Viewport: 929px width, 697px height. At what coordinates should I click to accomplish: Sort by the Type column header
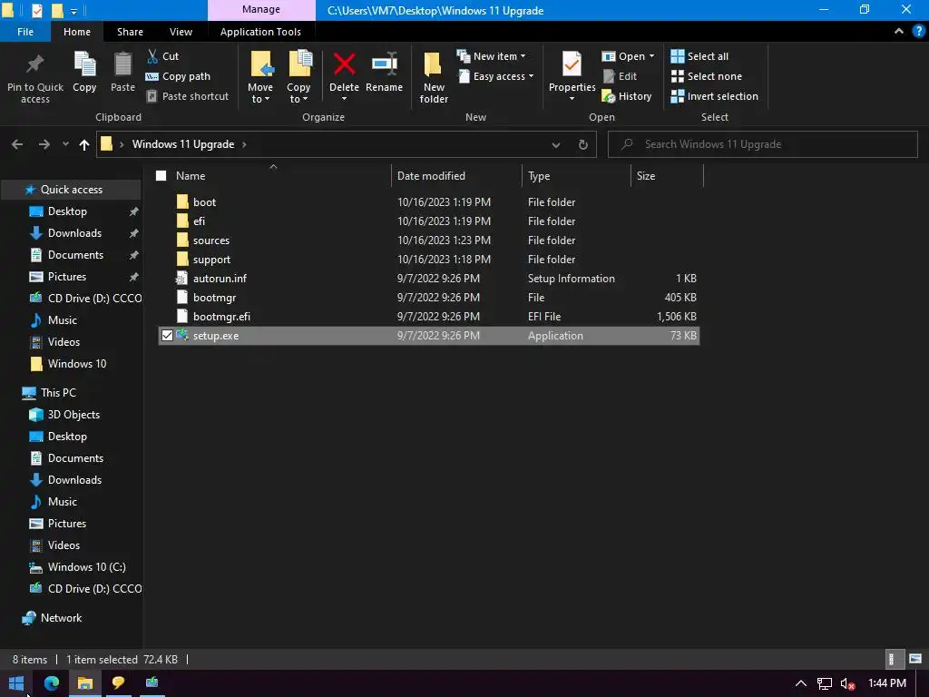point(539,175)
